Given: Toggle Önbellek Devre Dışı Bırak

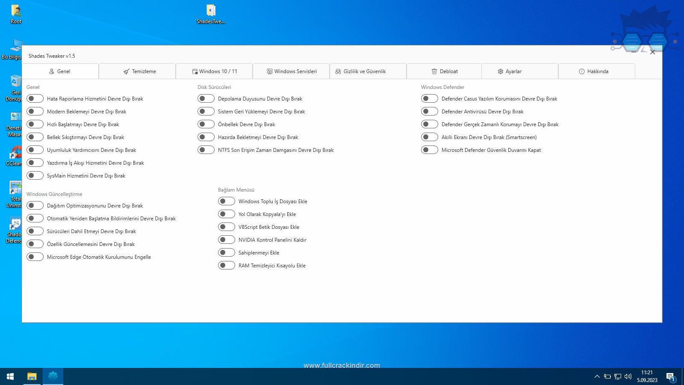Looking at the screenshot, I should click(x=206, y=124).
